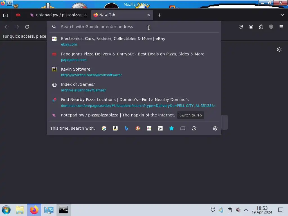
Task: Open the eBay suggestion in the dropdown
Action: 134,41
